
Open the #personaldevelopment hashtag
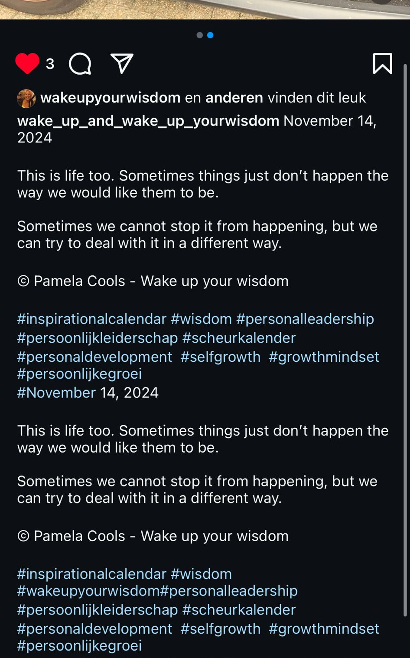[94, 357]
